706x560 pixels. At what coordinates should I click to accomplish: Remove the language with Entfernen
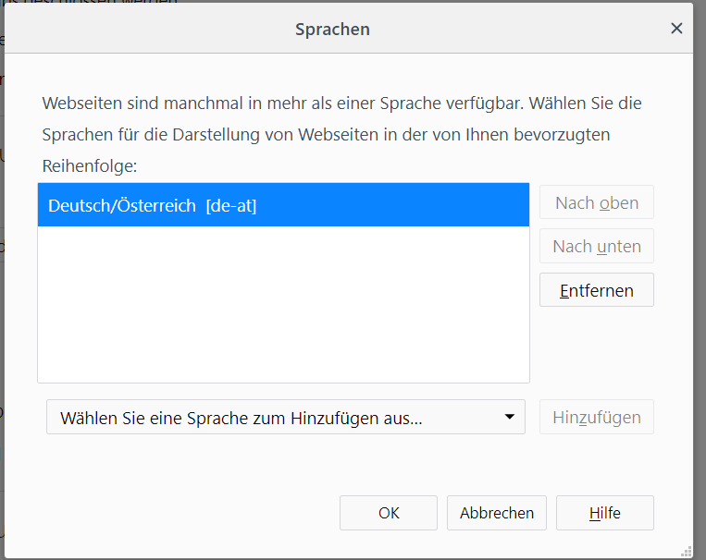pyautogui.click(x=597, y=290)
